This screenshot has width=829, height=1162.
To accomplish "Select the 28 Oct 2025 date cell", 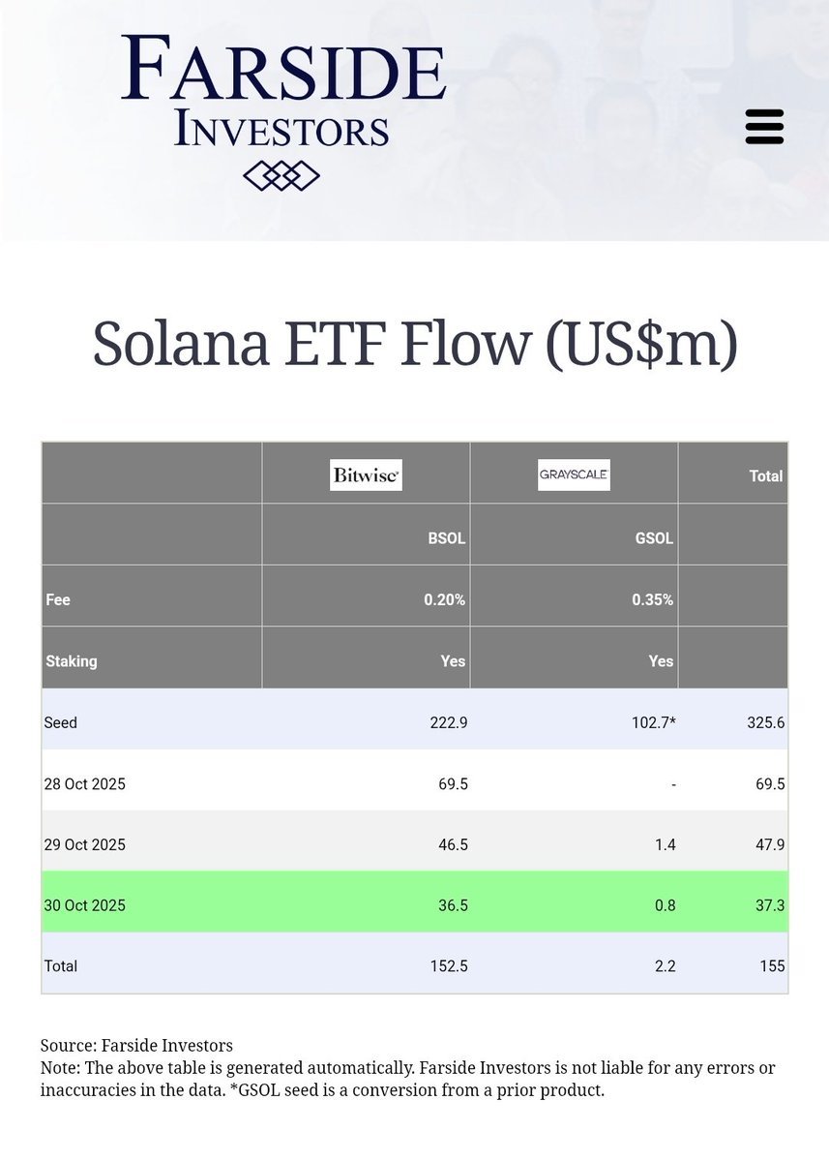I will (85, 783).
